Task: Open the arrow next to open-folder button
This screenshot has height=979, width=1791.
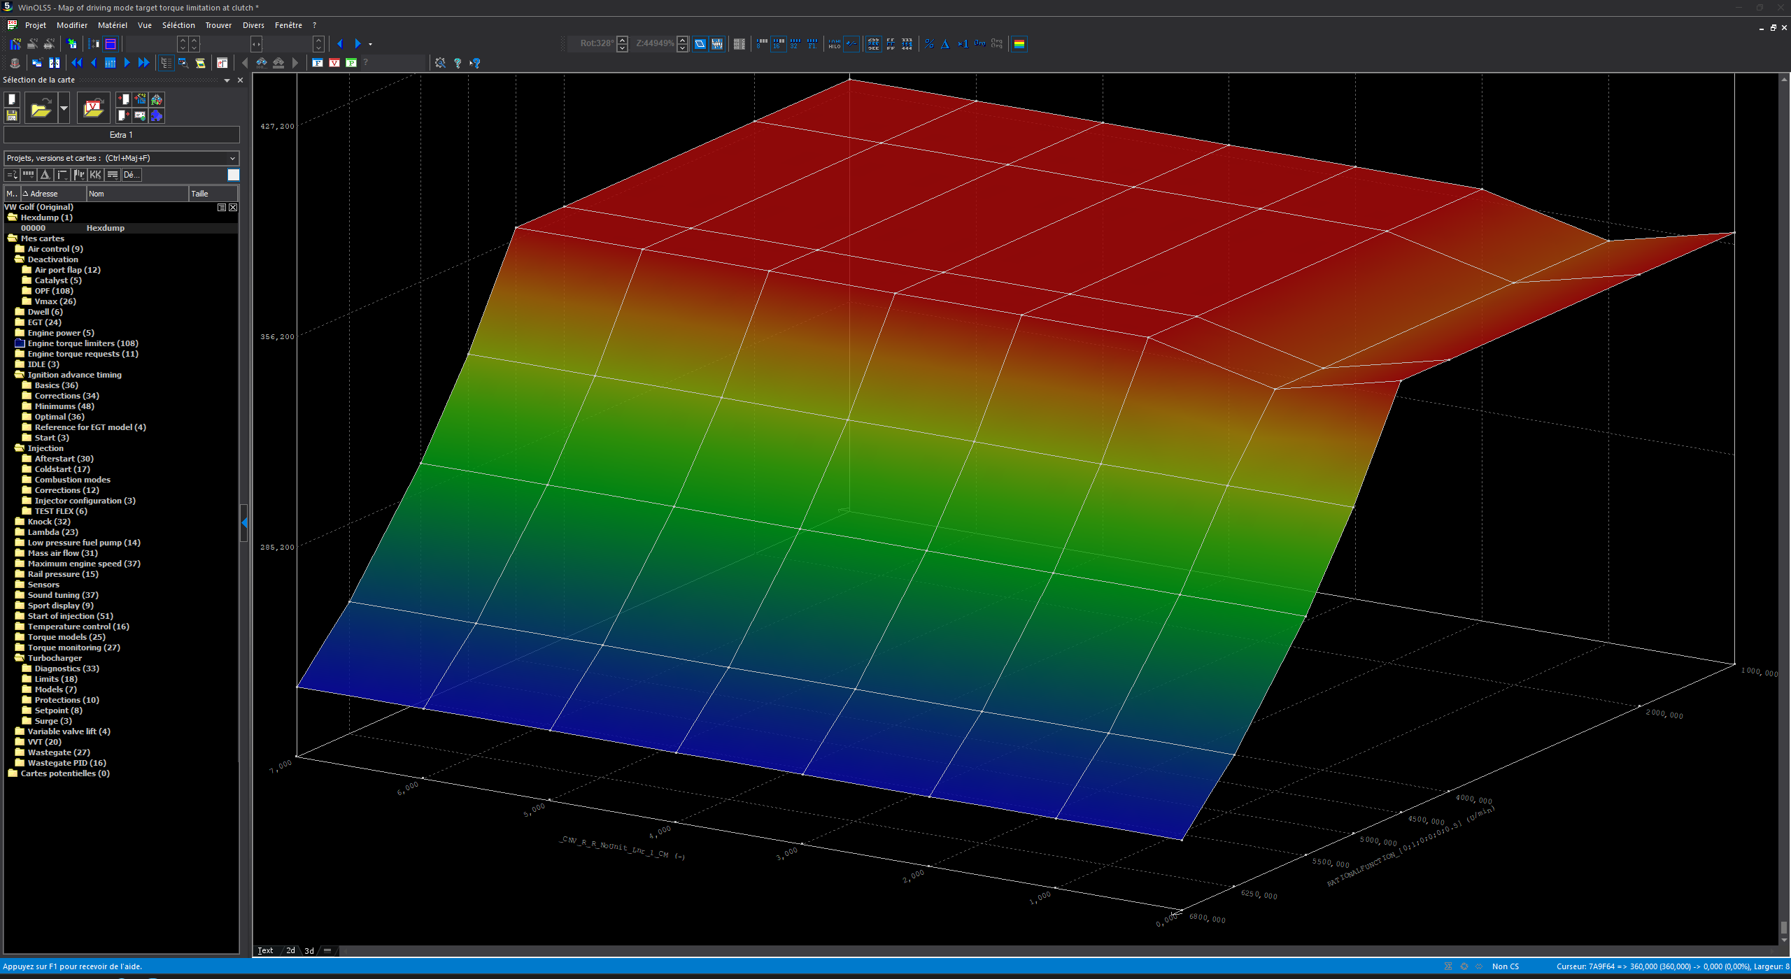Action: tap(64, 108)
